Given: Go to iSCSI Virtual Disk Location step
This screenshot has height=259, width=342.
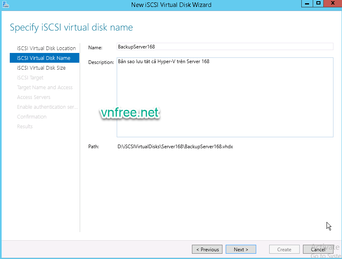Looking at the screenshot, I should click(x=46, y=48).
